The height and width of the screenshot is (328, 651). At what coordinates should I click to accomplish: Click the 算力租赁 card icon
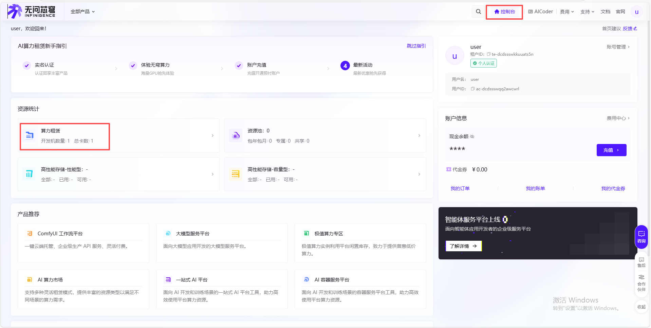point(29,135)
